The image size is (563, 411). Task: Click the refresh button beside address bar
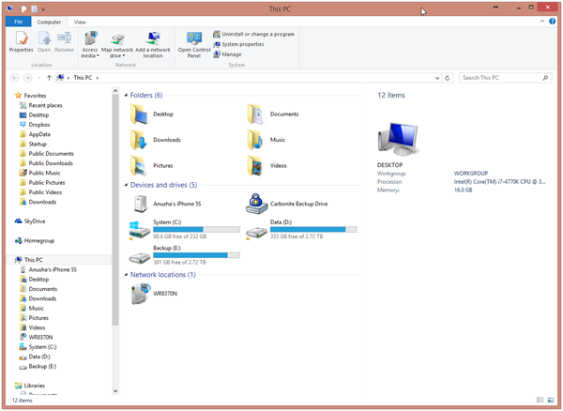pyautogui.click(x=448, y=78)
